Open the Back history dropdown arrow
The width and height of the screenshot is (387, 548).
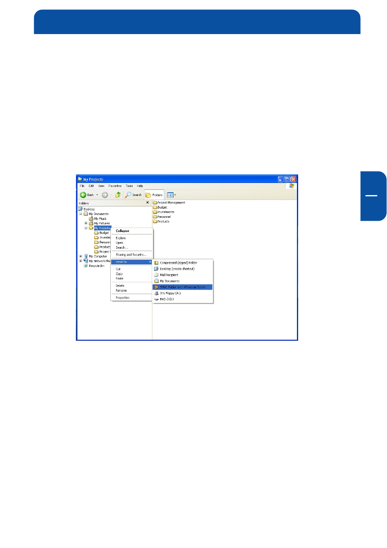(x=97, y=195)
